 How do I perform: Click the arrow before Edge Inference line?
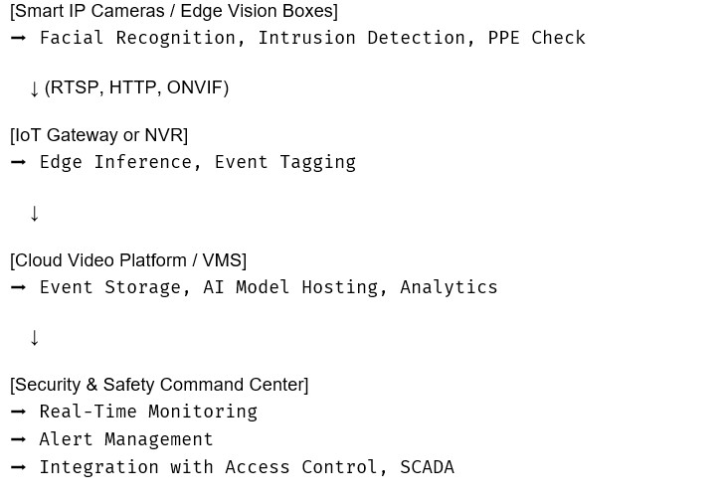[x=18, y=162]
